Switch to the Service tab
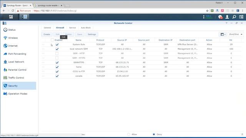 click(73, 28)
